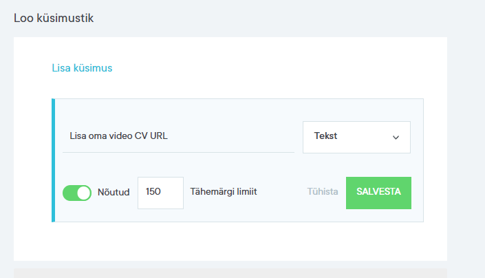Click blank area of the light-blue question card
Image resolution: width=485 pixels, height=278 pixels.
pos(237,165)
